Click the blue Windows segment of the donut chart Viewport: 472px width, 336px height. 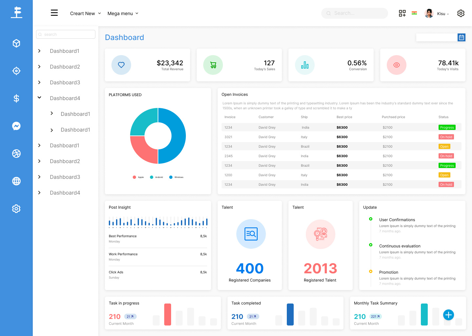point(178,136)
